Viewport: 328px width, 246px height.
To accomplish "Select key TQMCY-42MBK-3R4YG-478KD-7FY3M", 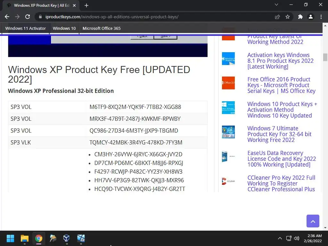I will pyautogui.click(x=136, y=143).
